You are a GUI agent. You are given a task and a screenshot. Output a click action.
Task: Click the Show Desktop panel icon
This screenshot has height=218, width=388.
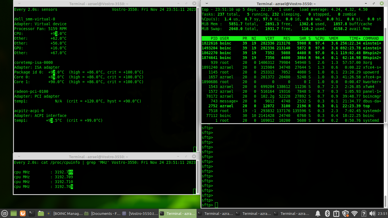coord(14,213)
